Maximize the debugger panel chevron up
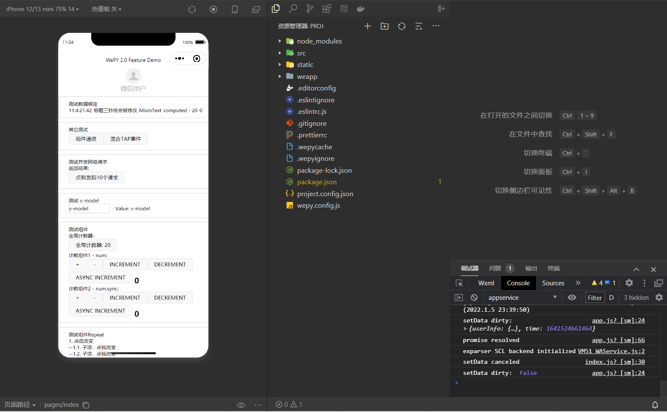This screenshot has width=667, height=412. coord(636,269)
